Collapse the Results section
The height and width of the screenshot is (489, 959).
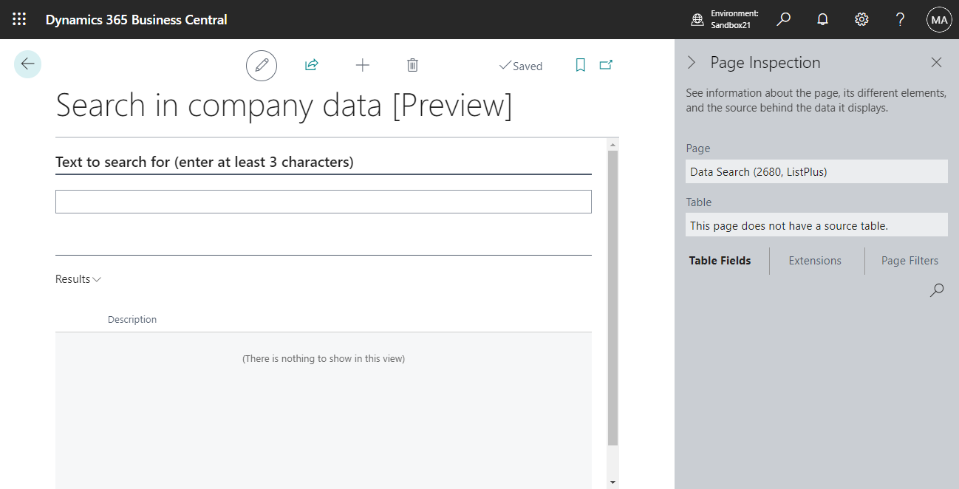(97, 278)
